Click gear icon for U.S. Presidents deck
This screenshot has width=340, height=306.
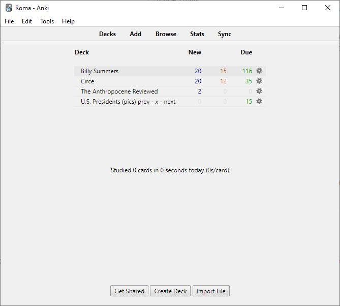pyautogui.click(x=259, y=102)
